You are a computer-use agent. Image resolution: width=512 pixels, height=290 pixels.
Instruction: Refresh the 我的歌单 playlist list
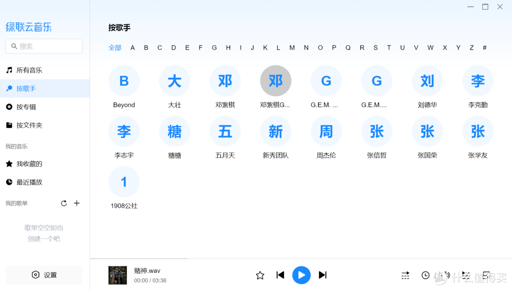point(64,203)
